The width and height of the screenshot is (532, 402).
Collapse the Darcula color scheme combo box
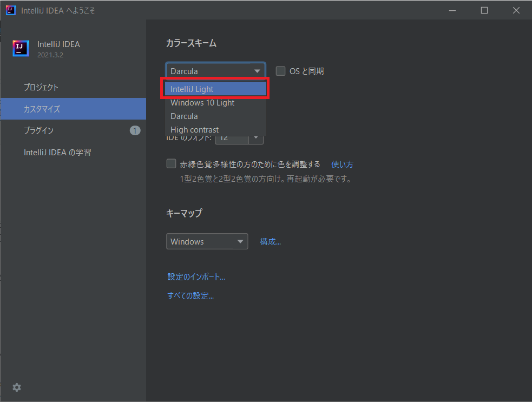[x=215, y=71]
